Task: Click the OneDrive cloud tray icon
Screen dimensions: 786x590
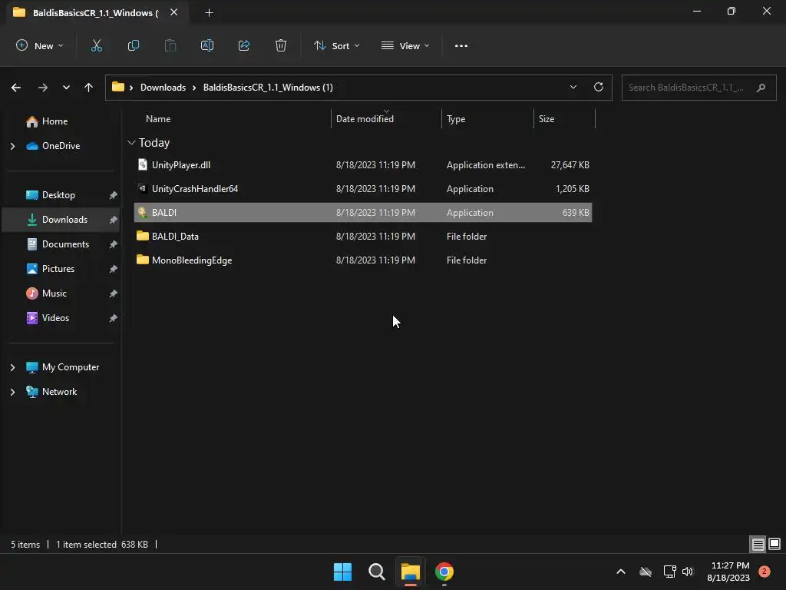Action: tap(646, 572)
